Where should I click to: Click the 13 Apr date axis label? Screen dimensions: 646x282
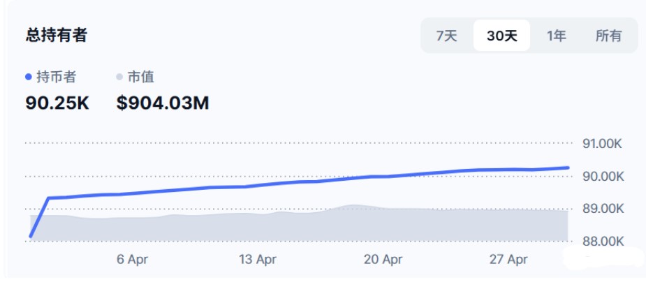tap(258, 260)
